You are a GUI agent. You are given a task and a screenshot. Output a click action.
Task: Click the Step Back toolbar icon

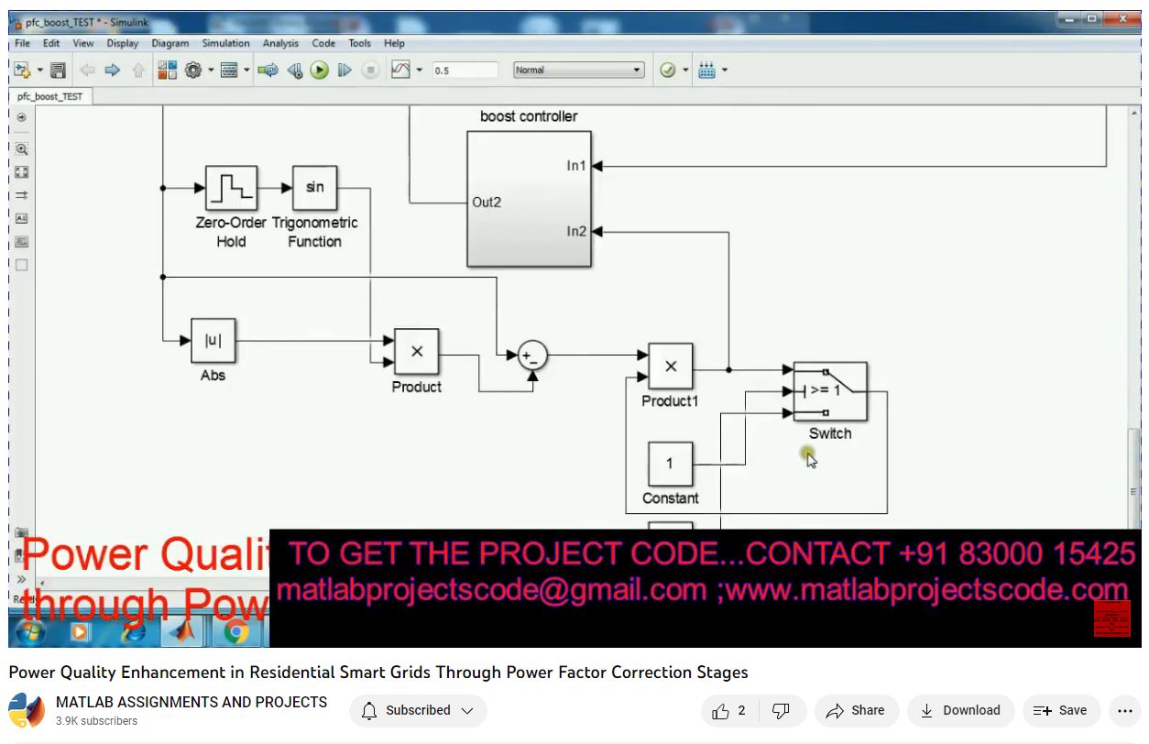[294, 71]
